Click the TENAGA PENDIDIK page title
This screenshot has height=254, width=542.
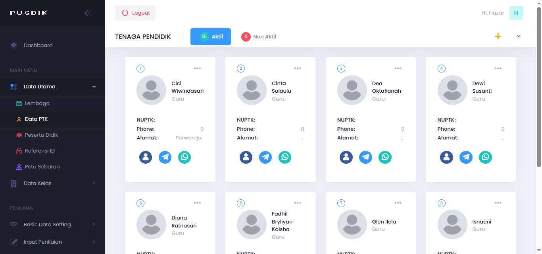[143, 36]
